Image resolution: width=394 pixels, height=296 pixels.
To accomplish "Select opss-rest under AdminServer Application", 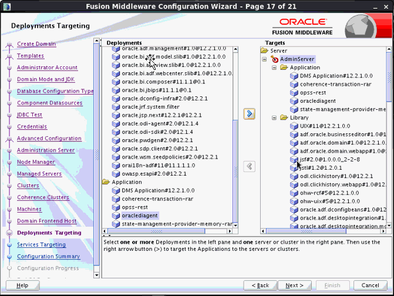I will pos(313,93).
